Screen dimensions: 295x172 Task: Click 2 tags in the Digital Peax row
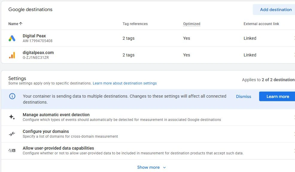coord(128,38)
